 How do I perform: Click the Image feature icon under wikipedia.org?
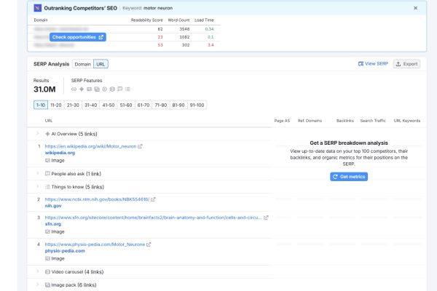tap(48, 160)
